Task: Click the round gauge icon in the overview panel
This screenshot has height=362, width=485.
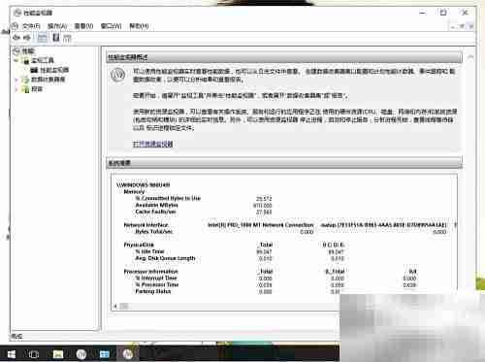Action: 118,75
